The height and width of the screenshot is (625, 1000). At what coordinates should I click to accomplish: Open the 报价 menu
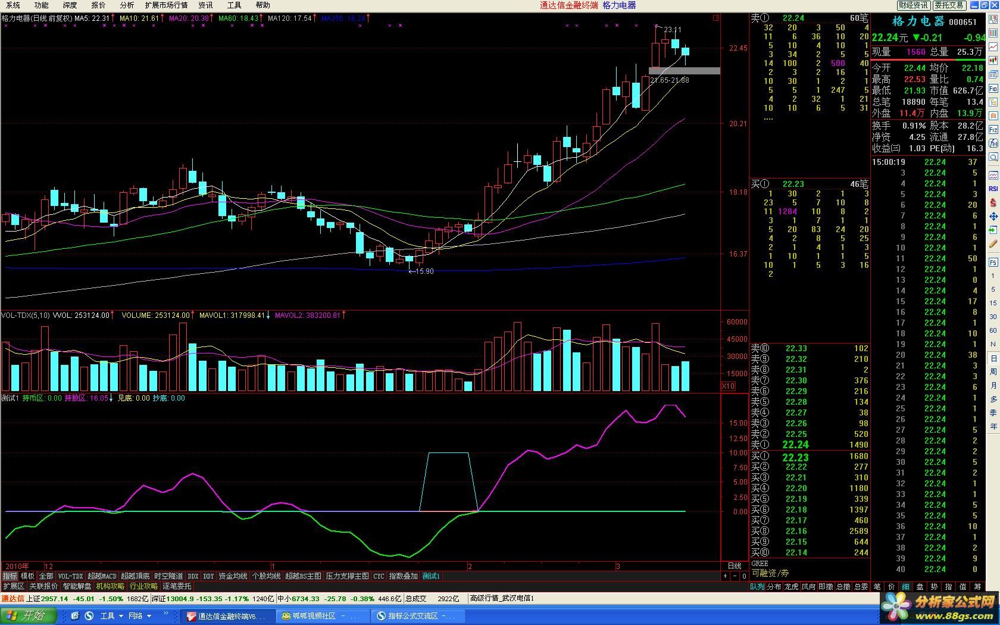(98, 5)
